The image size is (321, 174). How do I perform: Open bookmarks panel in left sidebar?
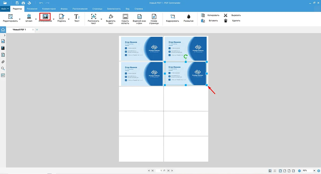pos(3,48)
